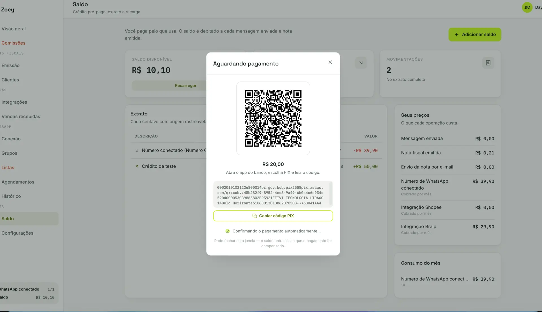Open Integrações in the sidebar
The height and width of the screenshot is (312, 542).
point(14,102)
